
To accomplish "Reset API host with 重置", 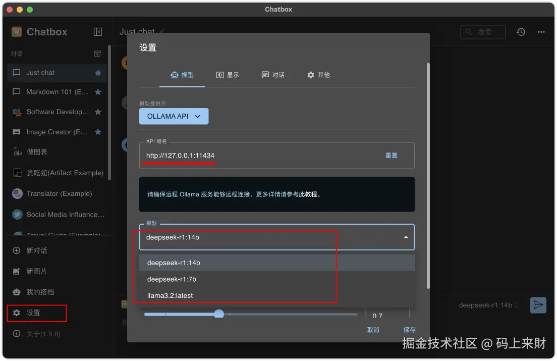I will [x=391, y=156].
